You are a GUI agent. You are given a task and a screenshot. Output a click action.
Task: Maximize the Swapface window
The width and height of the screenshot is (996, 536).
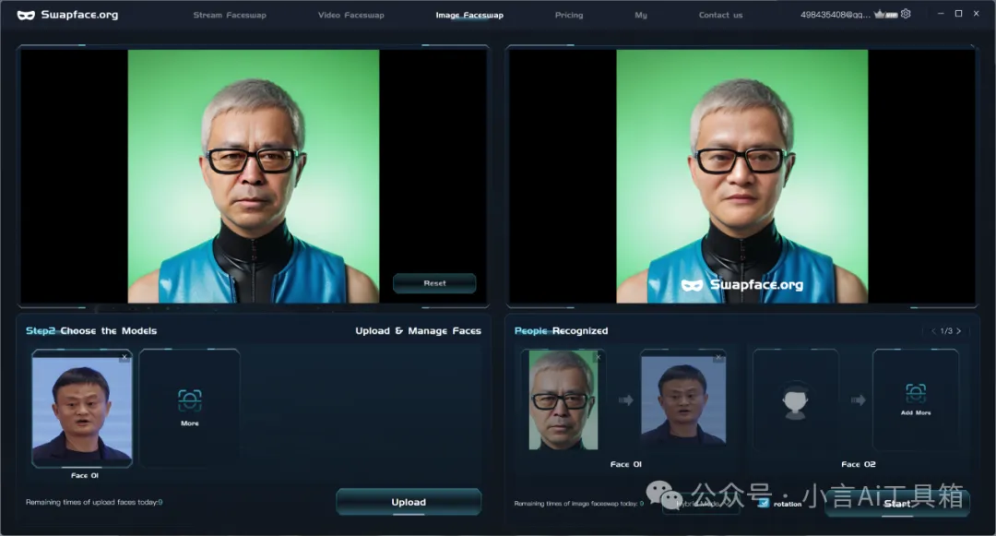pyautogui.click(x=958, y=14)
